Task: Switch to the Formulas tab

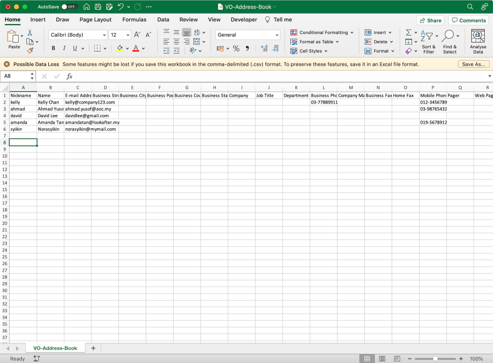Action: point(134,20)
